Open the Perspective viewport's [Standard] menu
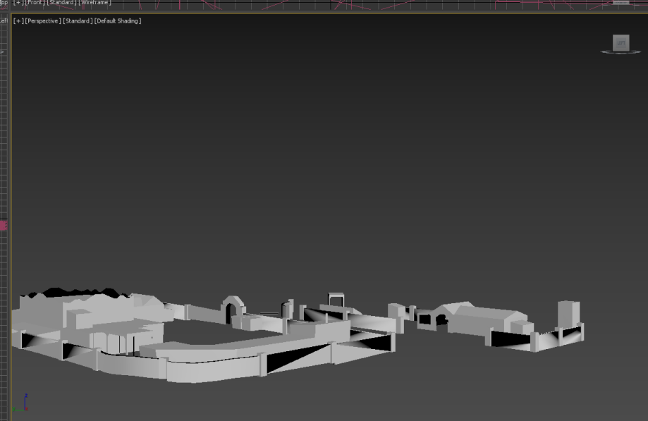Viewport: 648px width, 421px height. point(78,21)
